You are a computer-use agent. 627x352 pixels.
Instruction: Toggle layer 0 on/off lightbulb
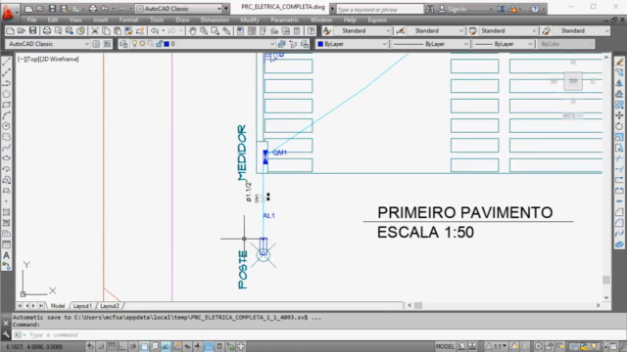pyautogui.click(x=135, y=44)
